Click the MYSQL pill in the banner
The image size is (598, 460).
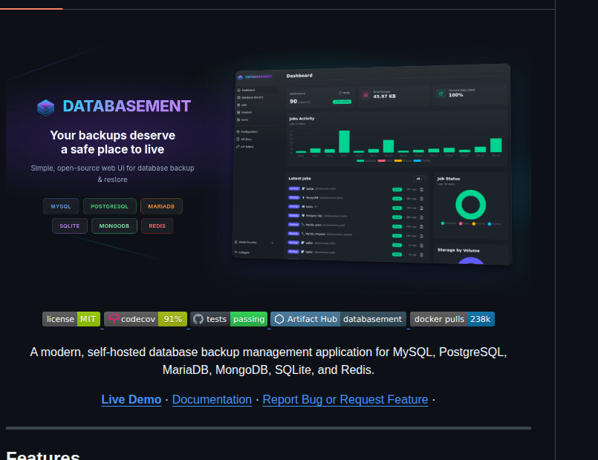tap(61, 206)
